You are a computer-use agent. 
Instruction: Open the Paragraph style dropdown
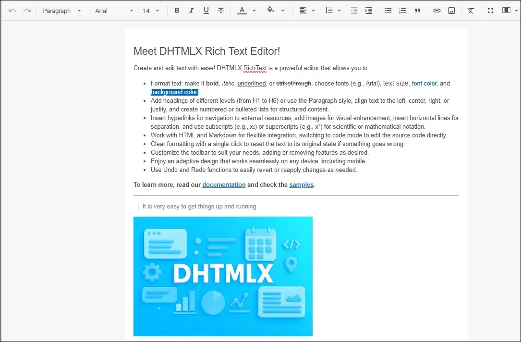[62, 11]
